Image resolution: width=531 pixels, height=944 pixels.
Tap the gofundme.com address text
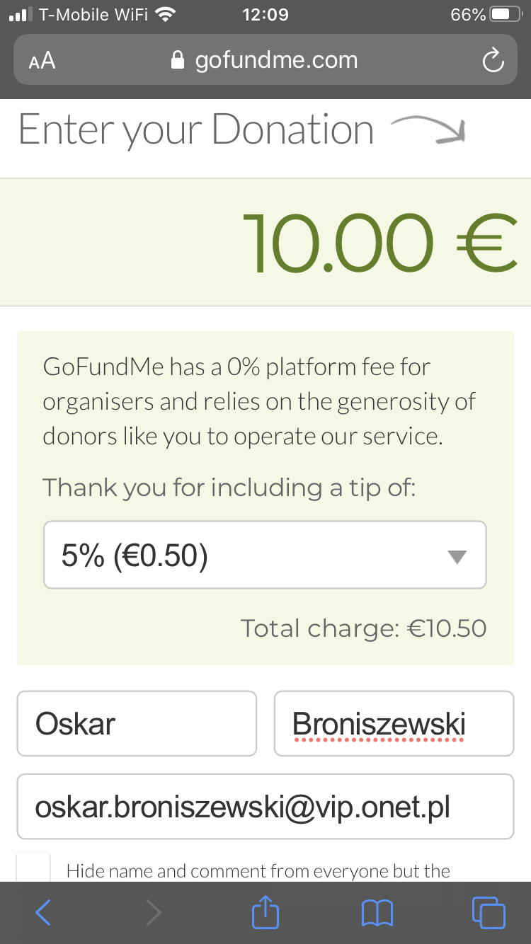click(x=276, y=61)
